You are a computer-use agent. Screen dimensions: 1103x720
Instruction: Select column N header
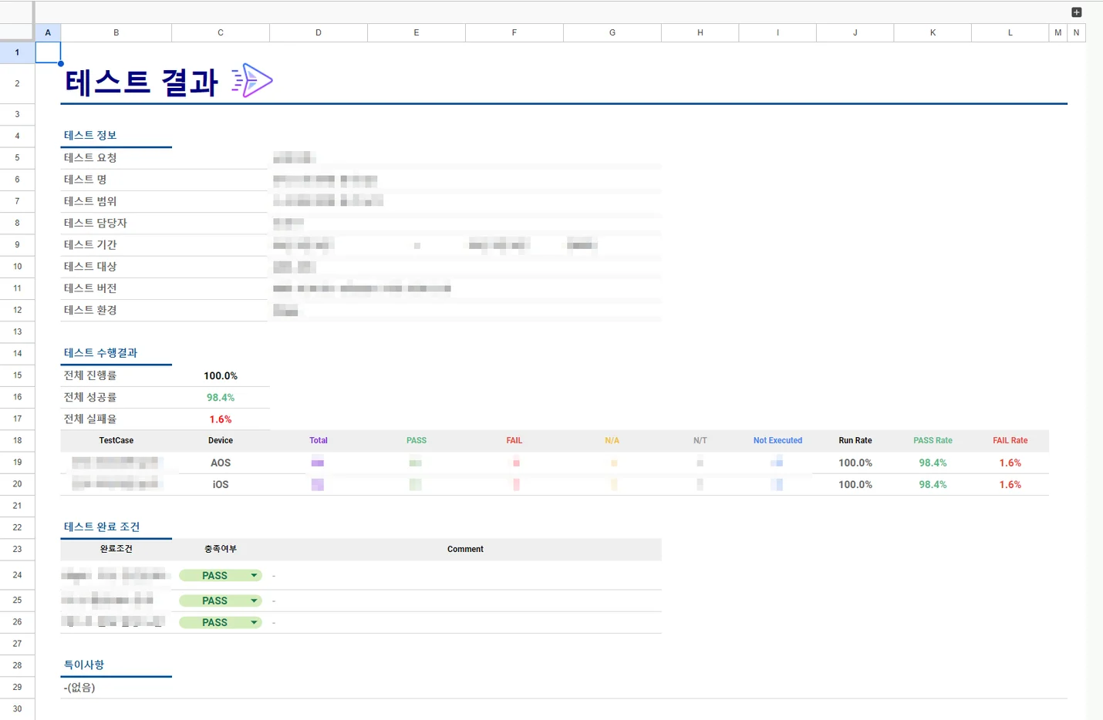(1076, 32)
